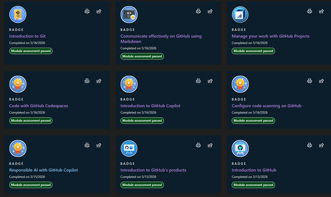Click completion date under Configure code scanning
The height and width of the screenshot is (197, 331).
249,113
